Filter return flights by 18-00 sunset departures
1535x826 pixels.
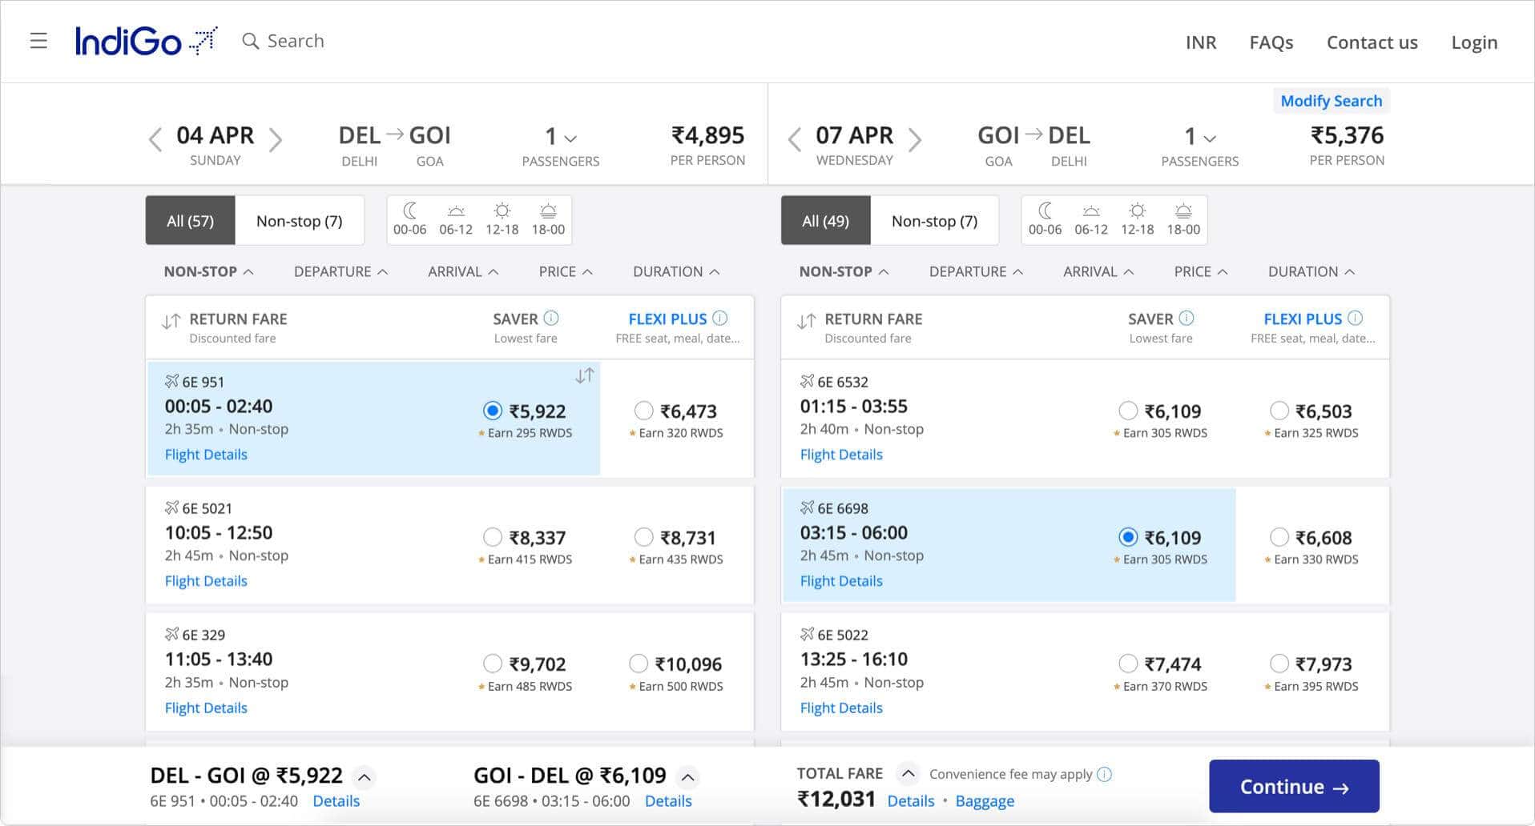click(x=1184, y=219)
